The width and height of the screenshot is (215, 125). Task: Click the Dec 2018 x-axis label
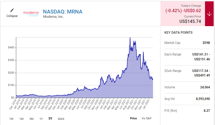click(x=13, y=105)
